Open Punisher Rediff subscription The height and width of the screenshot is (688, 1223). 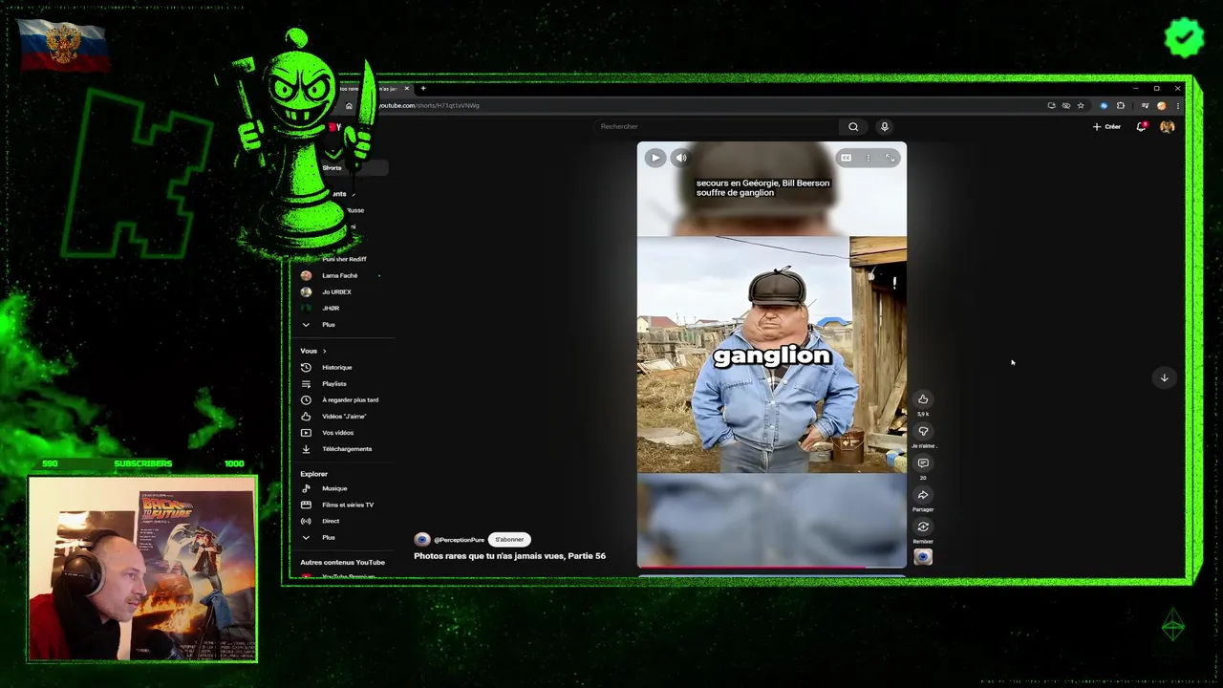pyautogui.click(x=343, y=259)
